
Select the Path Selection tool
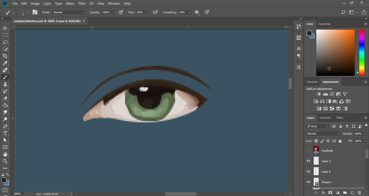point(5,140)
